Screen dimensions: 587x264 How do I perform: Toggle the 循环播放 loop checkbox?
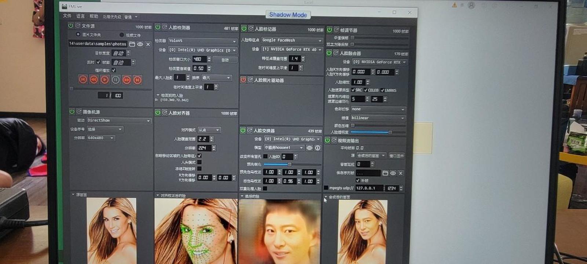(114, 70)
